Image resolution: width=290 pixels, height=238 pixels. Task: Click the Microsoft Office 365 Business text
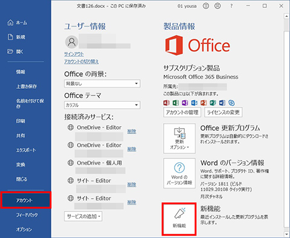[201, 77]
